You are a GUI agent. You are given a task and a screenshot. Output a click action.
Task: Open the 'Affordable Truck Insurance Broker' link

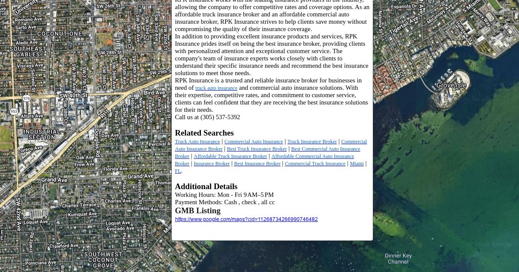(230, 156)
